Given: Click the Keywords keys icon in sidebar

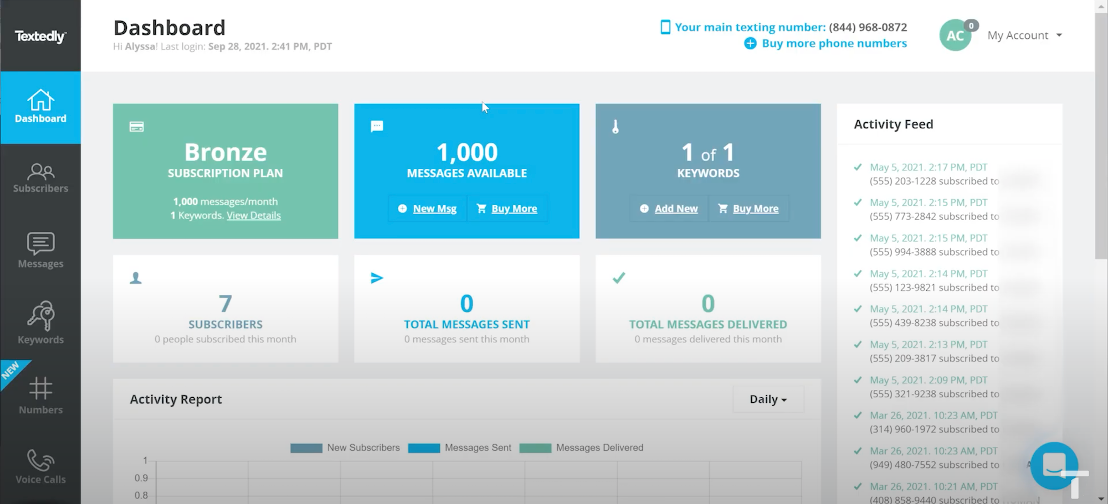Looking at the screenshot, I should coord(40,316).
